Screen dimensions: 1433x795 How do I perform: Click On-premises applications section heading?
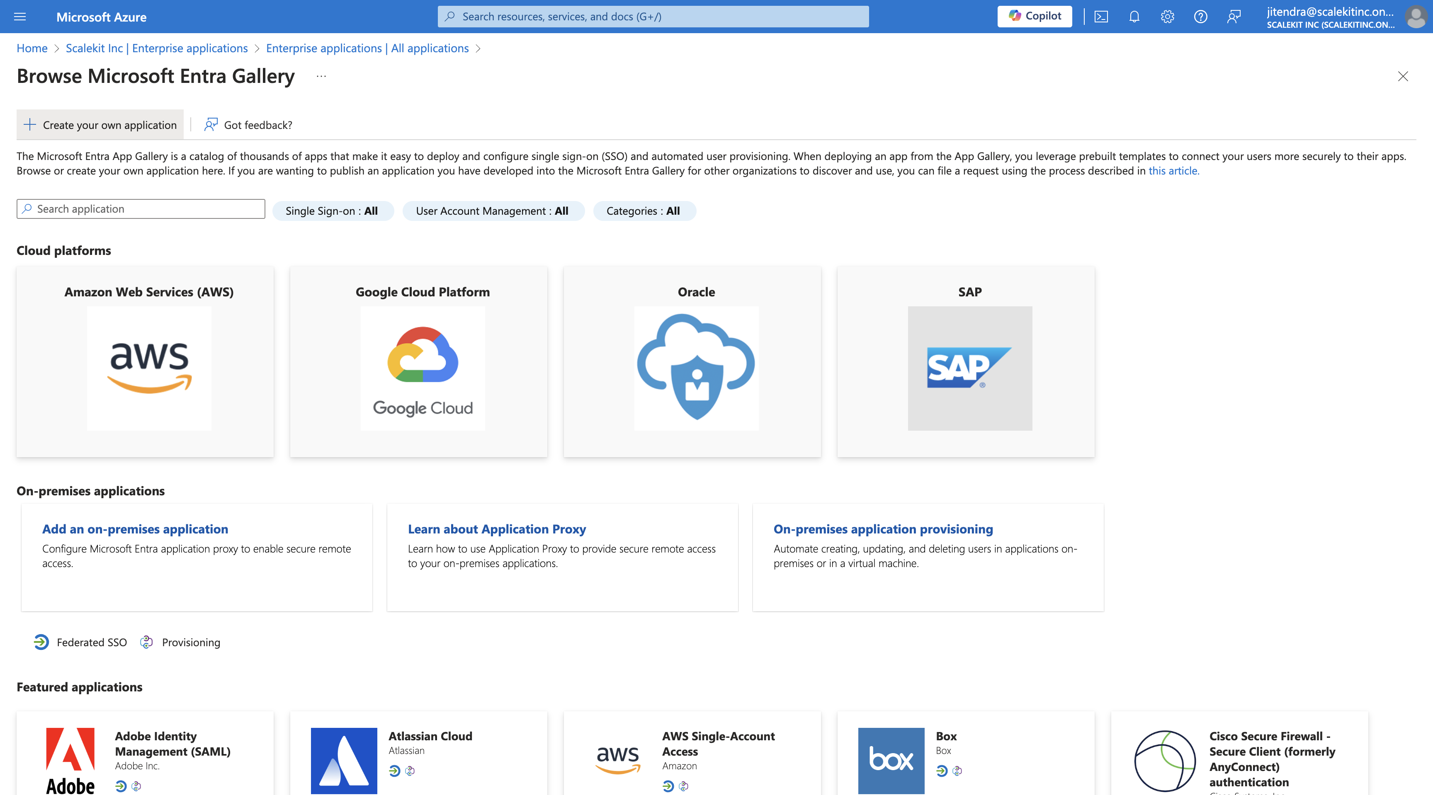pyautogui.click(x=91, y=491)
